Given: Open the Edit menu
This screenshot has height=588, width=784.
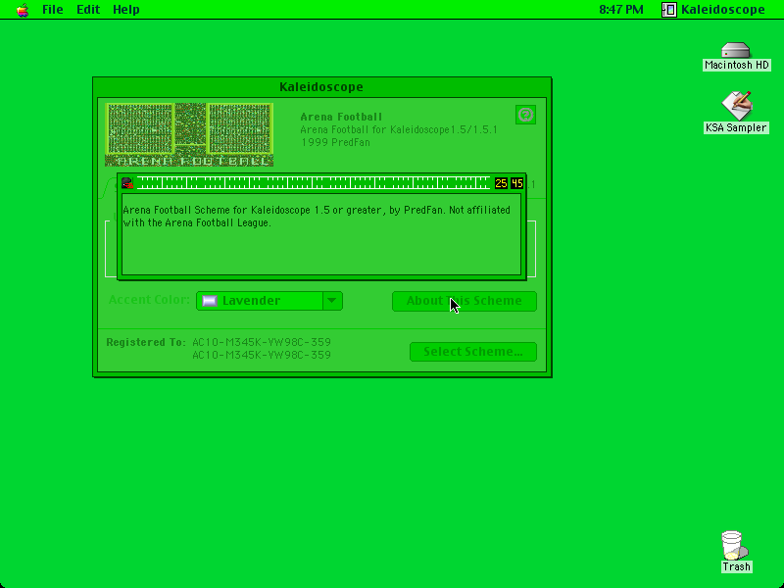Looking at the screenshot, I should coord(88,10).
